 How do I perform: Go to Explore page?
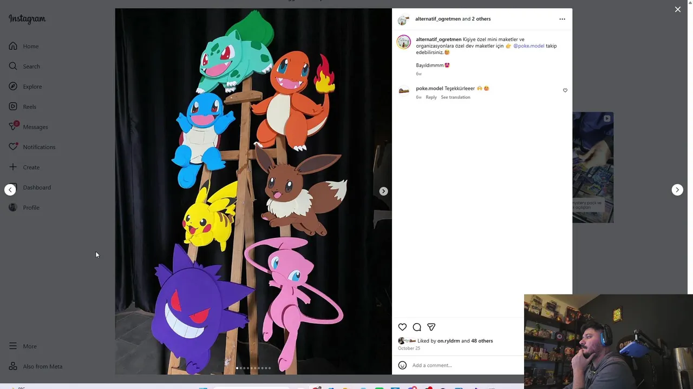click(x=25, y=86)
